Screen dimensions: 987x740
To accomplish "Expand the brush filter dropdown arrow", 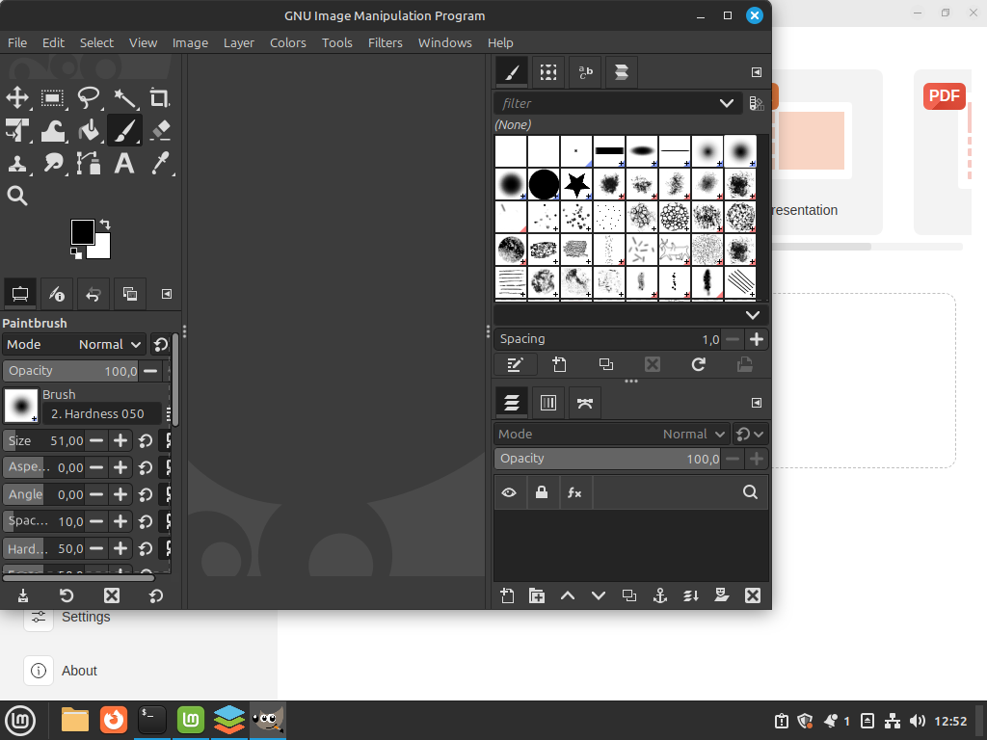I will coord(727,103).
